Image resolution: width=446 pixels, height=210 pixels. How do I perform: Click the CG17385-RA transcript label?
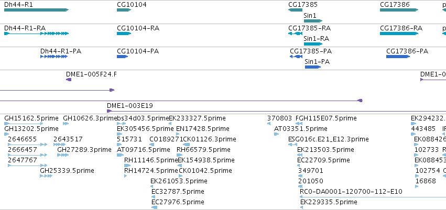[309, 28]
